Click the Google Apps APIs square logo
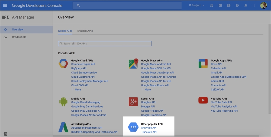Viewport: 271px width, 137px height. tap(203, 63)
